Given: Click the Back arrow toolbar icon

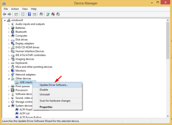Looking at the screenshot, I should click(x=4, y=14).
